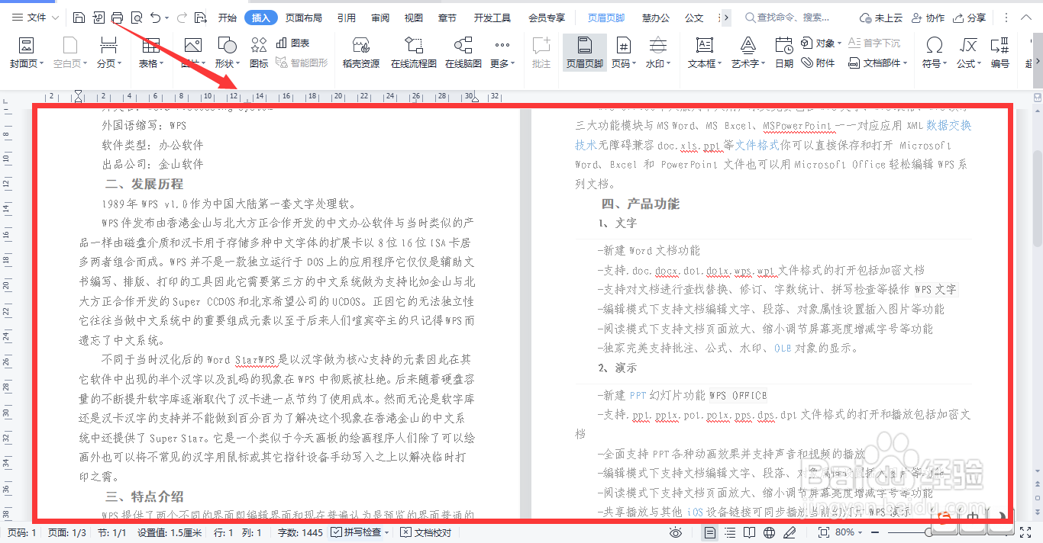The height and width of the screenshot is (543, 1043).
Task: Click the Header and Footer (页眉页脚) button
Action: (584, 53)
